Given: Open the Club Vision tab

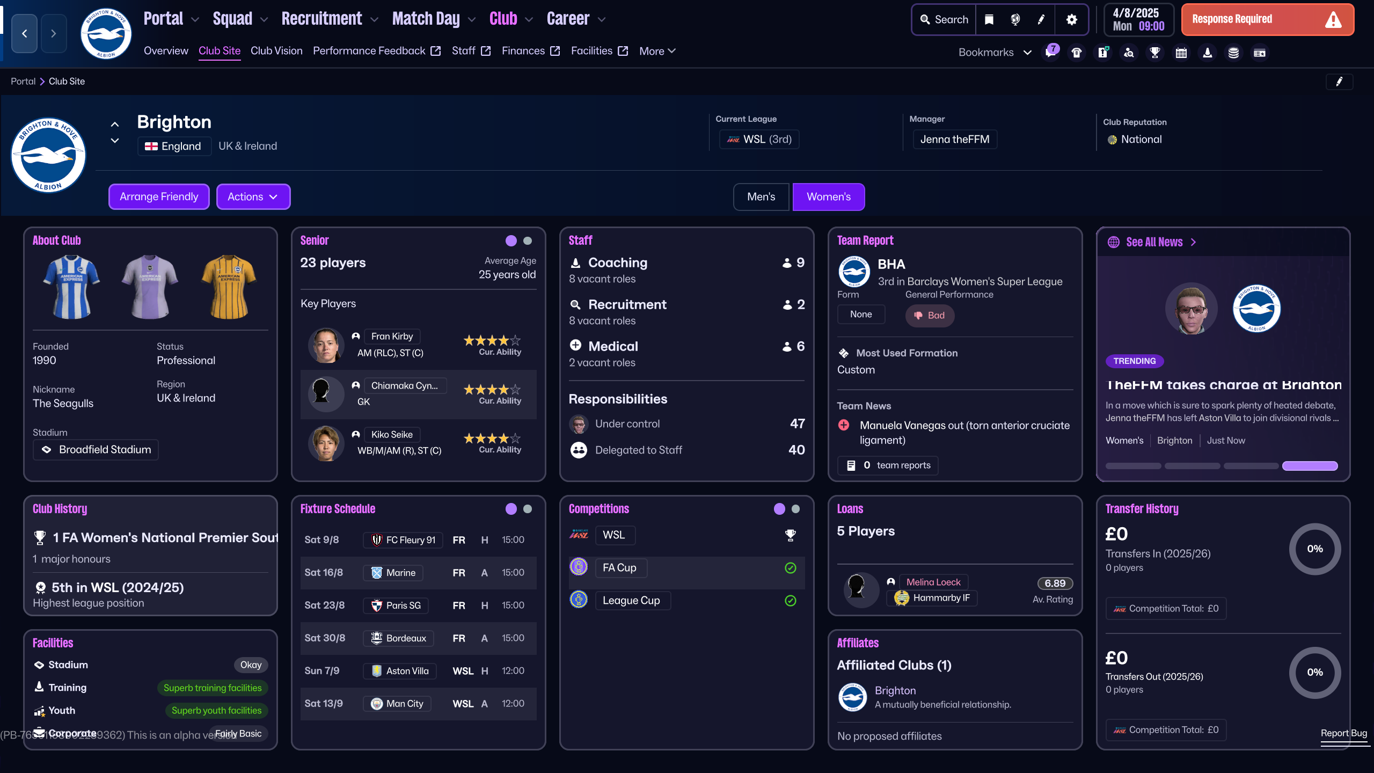Looking at the screenshot, I should [x=276, y=51].
